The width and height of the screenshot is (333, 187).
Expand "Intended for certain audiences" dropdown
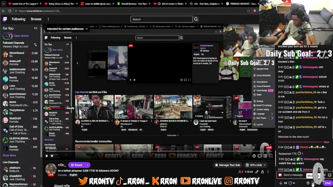pos(87,29)
